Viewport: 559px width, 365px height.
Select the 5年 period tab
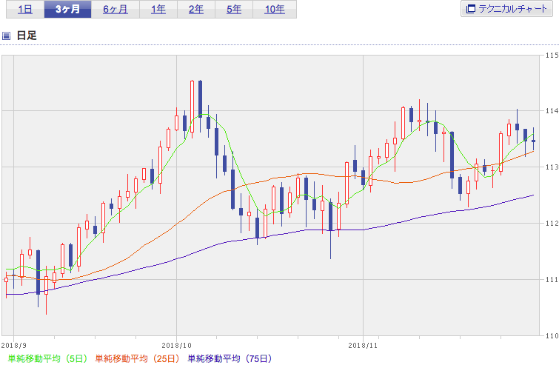[x=234, y=10]
